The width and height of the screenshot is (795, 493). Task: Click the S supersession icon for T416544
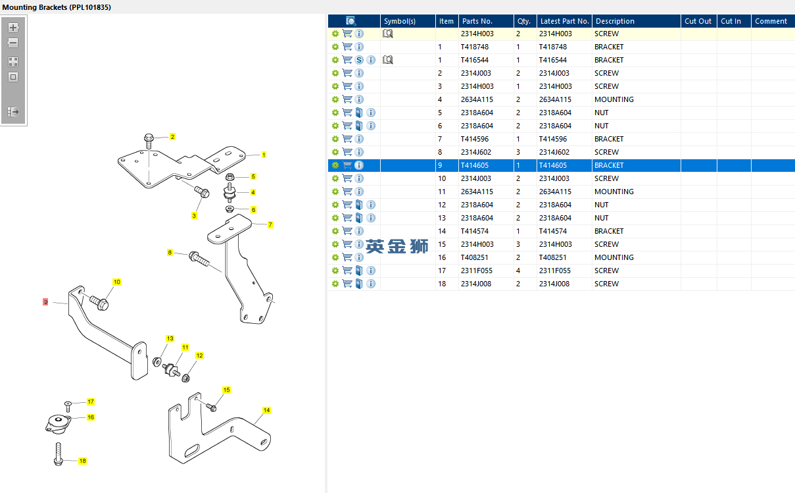pyautogui.click(x=360, y=60)
